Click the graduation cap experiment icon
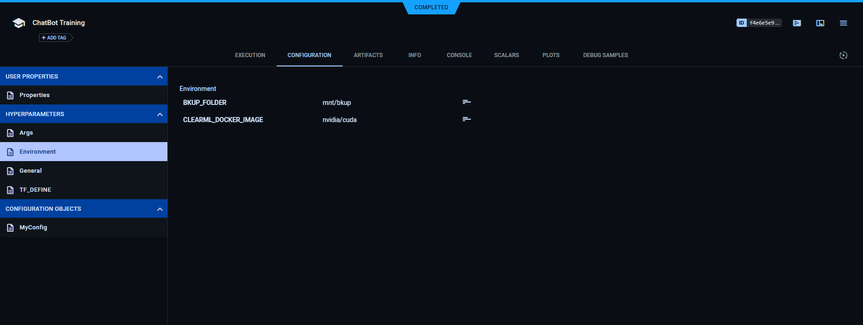863x325 pixels. [x=19, y=23]
